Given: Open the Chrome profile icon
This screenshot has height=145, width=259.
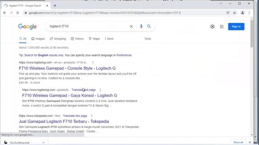Looking at the screenshot, I should [x=242, y=12].
